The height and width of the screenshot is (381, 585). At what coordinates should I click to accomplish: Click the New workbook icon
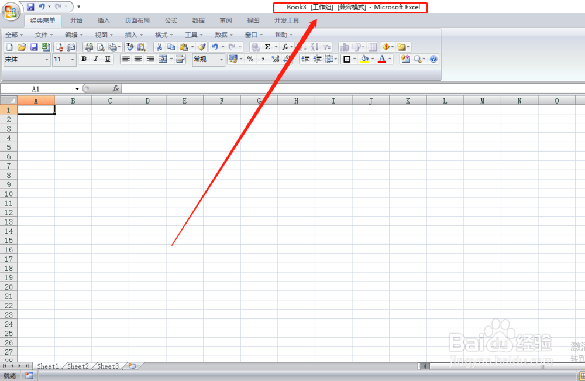click(9, 47)
